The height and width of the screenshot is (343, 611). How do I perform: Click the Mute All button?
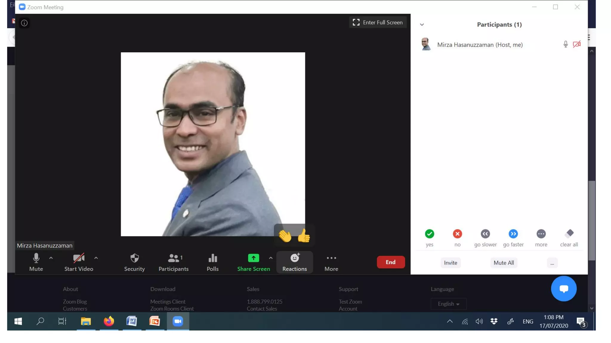click(x=503, y=263)
